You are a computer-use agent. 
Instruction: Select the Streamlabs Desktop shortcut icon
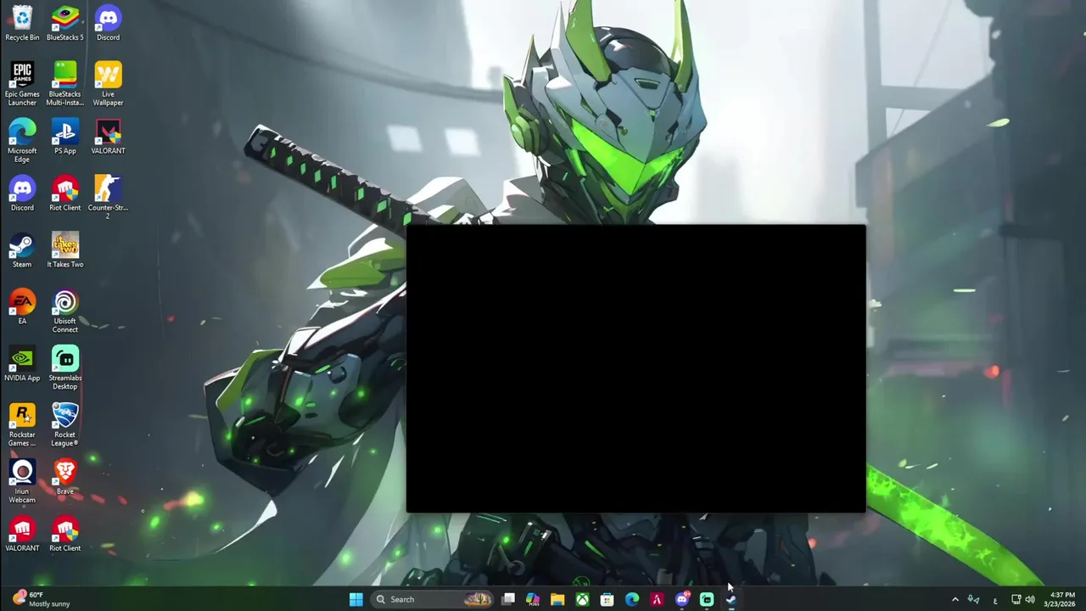tap(64, 367)
